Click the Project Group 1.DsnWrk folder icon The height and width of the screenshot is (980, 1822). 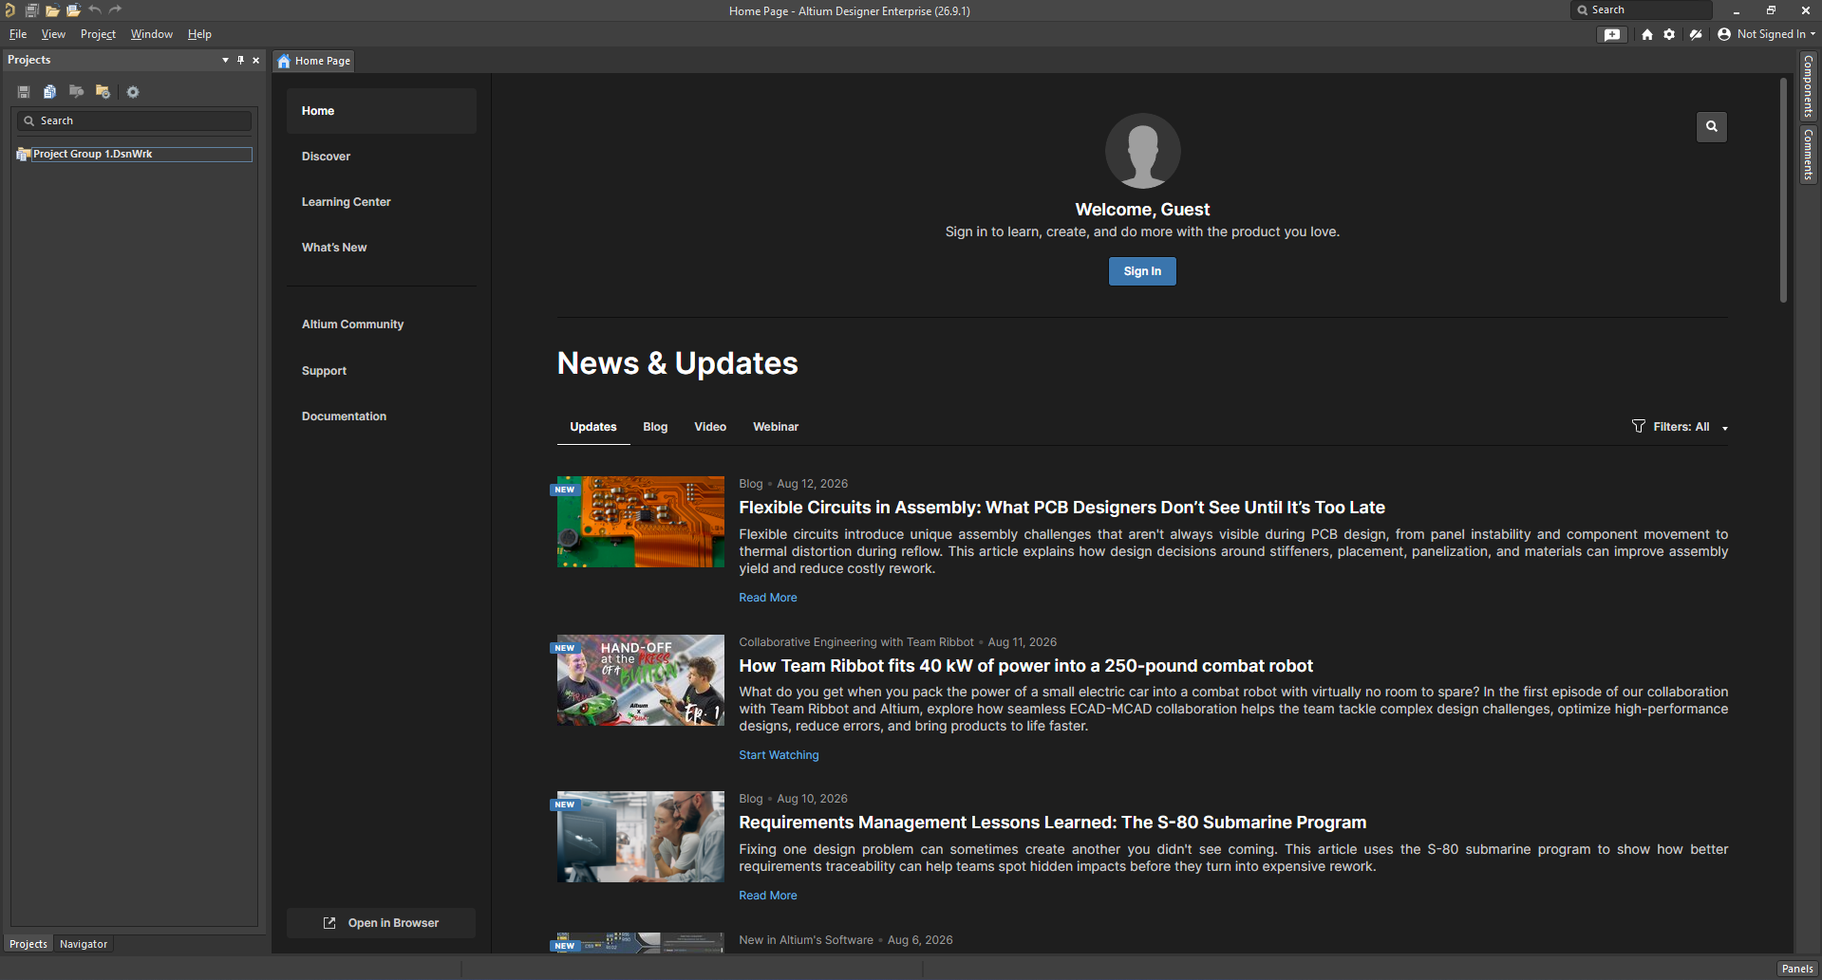pyautogui.click(x=24, y=154)
